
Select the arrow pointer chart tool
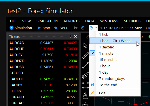[85, 45]
